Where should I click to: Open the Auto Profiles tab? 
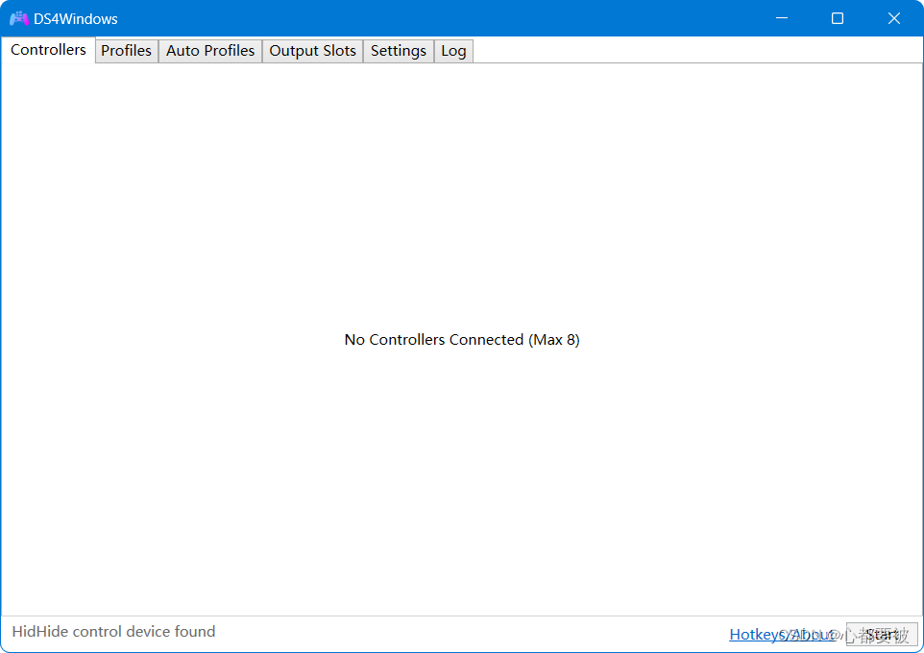pyautogui.click(x=209, y=51)
